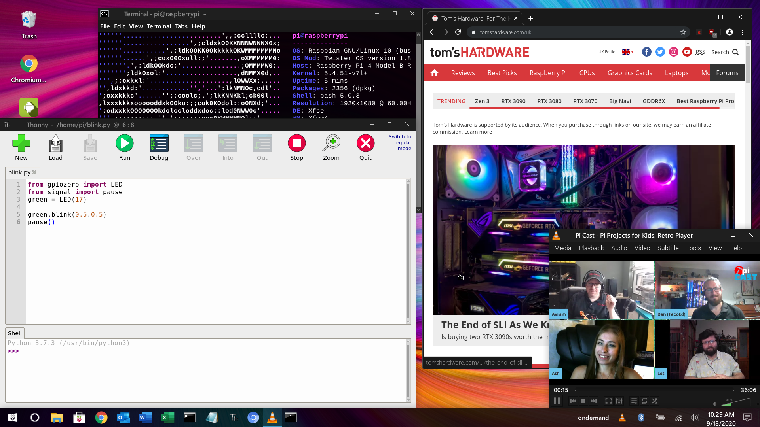Click the Learn more affiliate link
The height and width of the screenshot is (427, 760).
478,132
